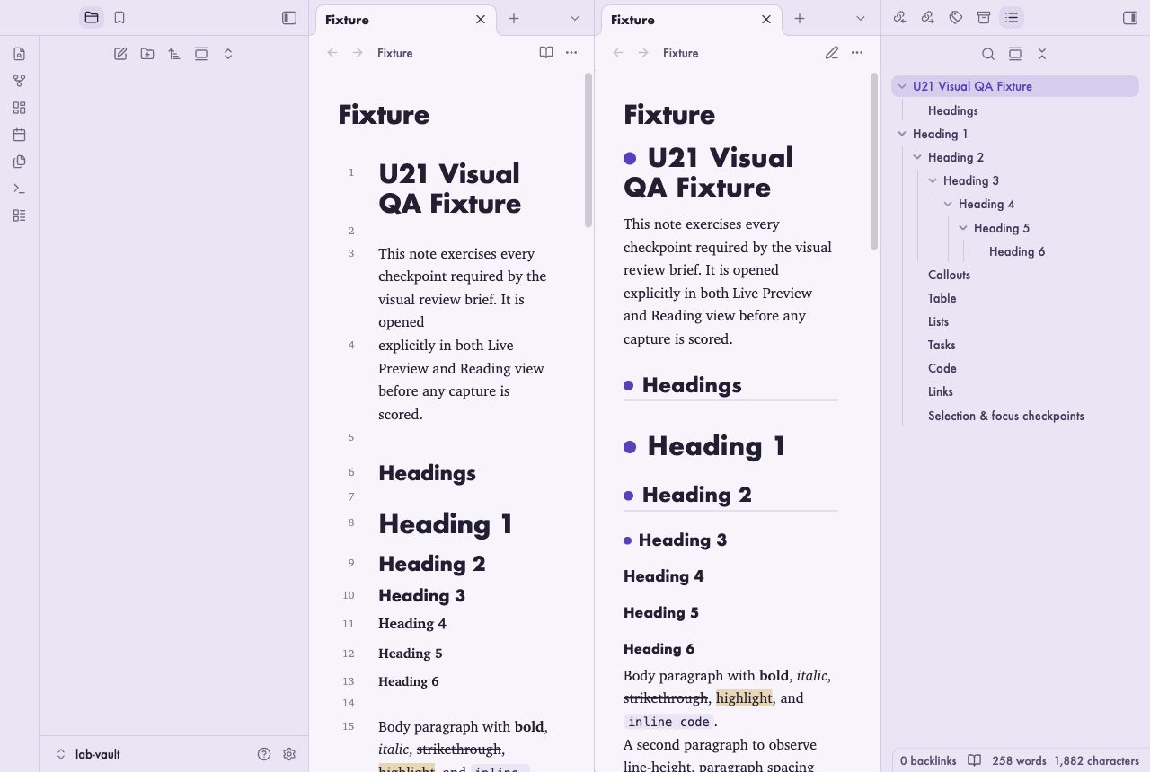
Task: Select the outline panel tab
Action: [1012, 18]
